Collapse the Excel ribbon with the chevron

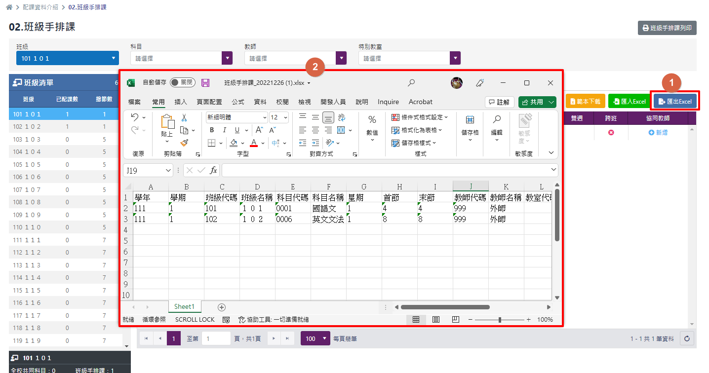pos(551,153)
